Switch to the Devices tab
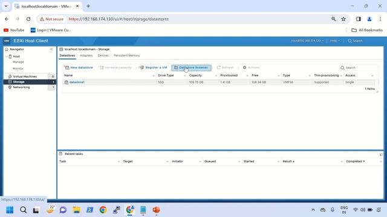Image resolution: width=387 pixels, height=217 pixels. [103, 55]
